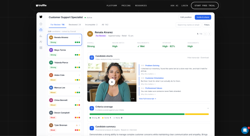Viewport: 250px width, 136px height.
Task: Click the warning triangle on Tyler Brennan
Action: (77, 125)
